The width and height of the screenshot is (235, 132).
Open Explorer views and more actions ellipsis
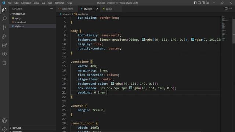coord(51,9)
